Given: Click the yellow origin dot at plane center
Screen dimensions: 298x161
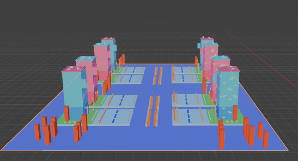Looking at the screenshot, I should pyautogui.click(x=154, y=92).
